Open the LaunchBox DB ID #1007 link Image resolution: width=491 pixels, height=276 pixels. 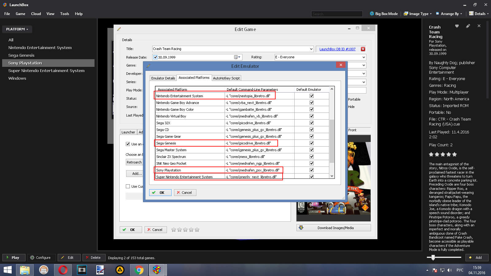pyautogui.click(x=337, y=49)
